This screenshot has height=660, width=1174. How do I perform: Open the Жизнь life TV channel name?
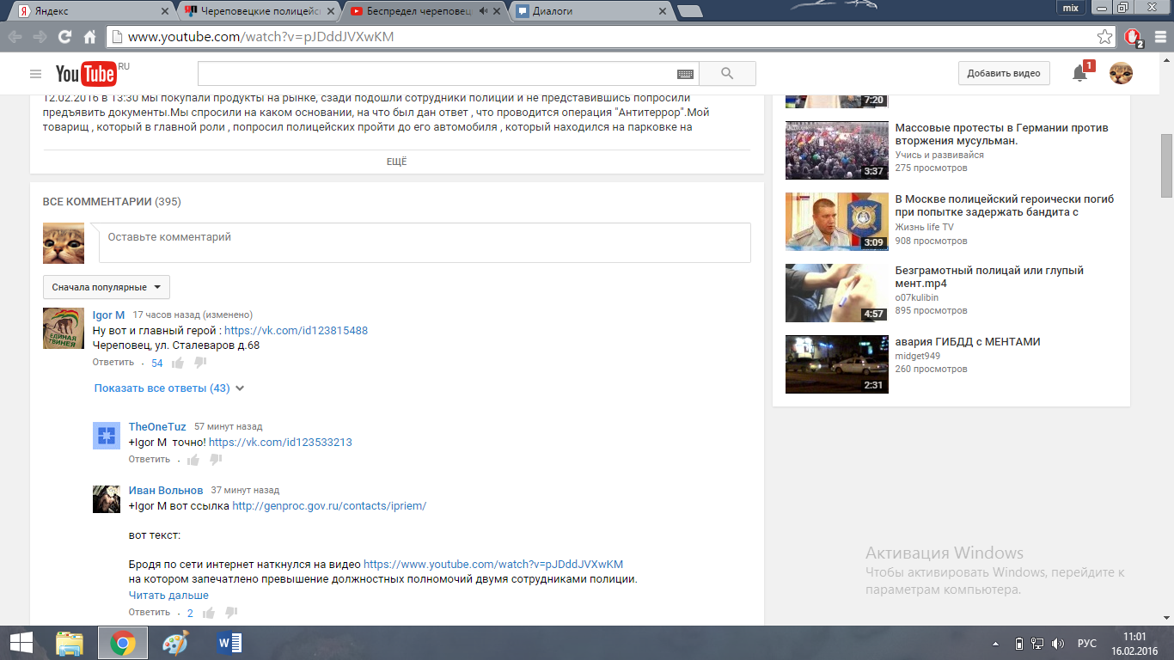(x=925, y=227)
